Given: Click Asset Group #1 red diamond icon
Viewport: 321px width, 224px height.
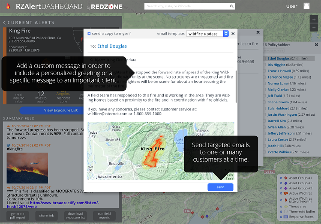Looking at the screenshot, I should pyautogui.click(x=286, y=178).
